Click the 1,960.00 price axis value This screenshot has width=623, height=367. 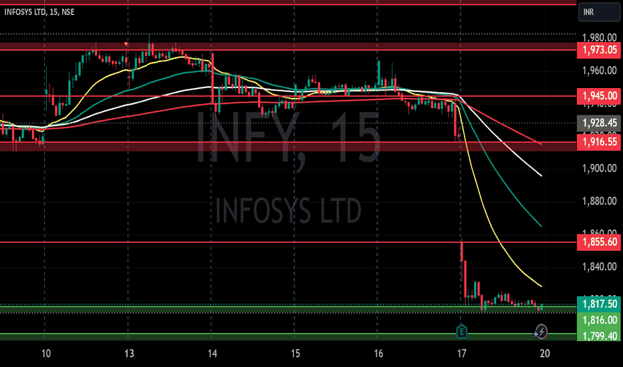point(599,71)
